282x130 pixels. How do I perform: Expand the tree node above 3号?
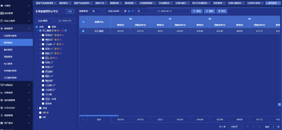[37, 108]
